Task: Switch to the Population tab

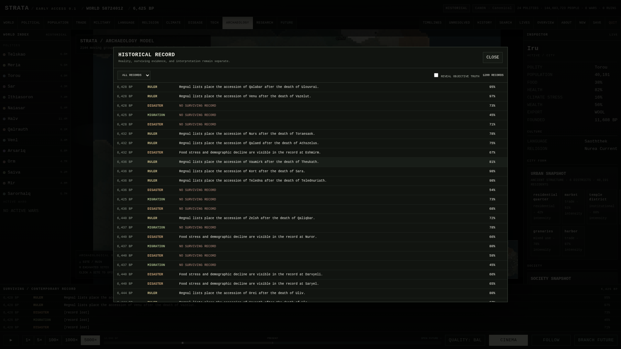Action: point(58,23)
